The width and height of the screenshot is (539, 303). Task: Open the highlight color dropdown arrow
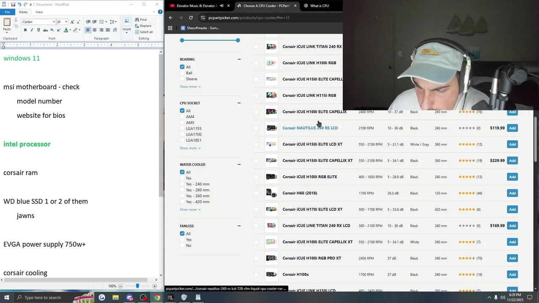tap(80, 30)
